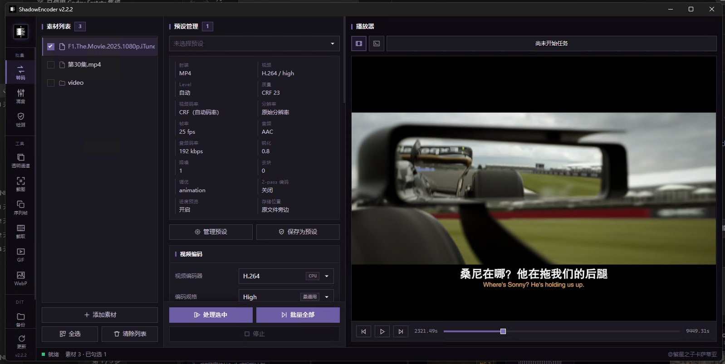Click the AAC audio value
This screenshot has height=364, width=725.
(268, 131)
